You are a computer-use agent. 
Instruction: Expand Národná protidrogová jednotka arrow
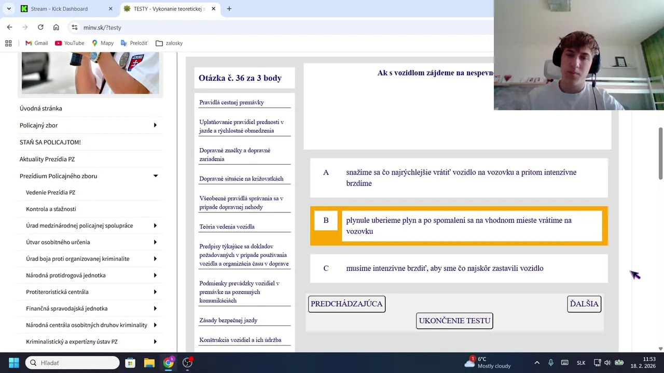[155, 276]
